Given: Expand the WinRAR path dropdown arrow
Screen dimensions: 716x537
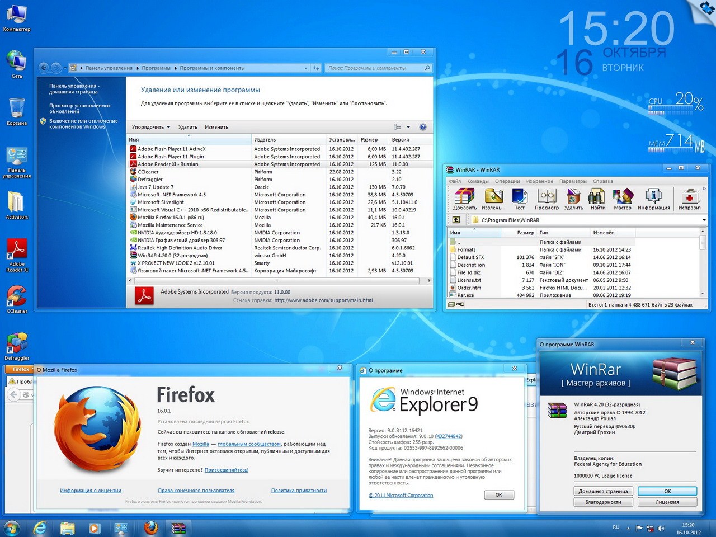Looking at the screenshot, I should coord(704,220).
